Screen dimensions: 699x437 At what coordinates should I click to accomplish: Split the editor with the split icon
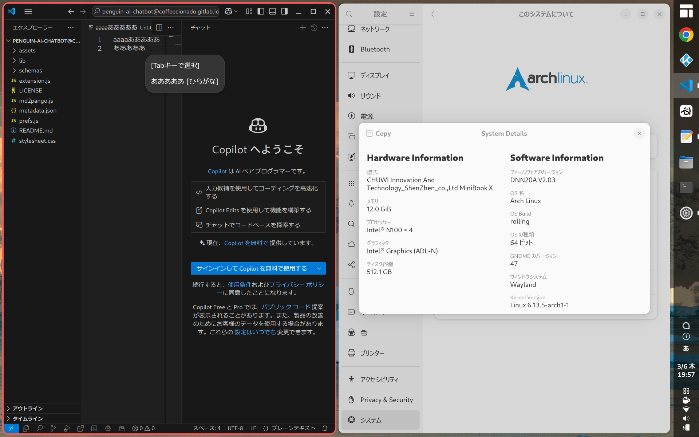[x=159, y=27]
